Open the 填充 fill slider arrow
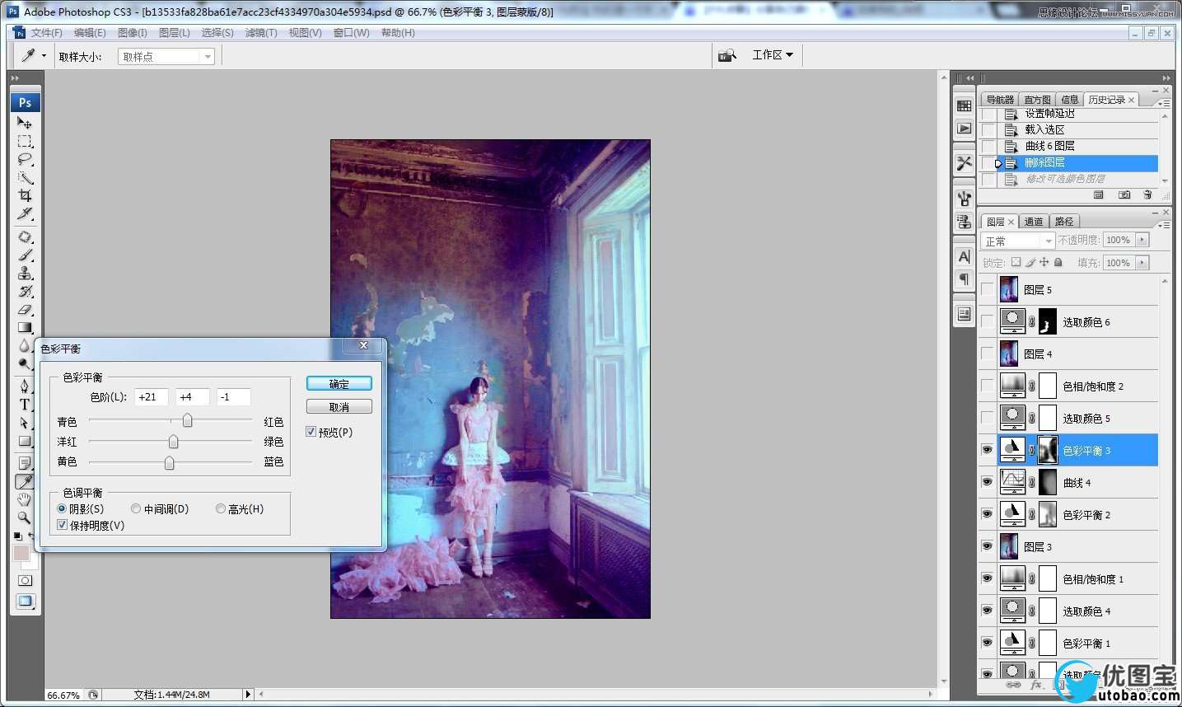This screenshot has height=707, width=1182. click(1142, 263)
